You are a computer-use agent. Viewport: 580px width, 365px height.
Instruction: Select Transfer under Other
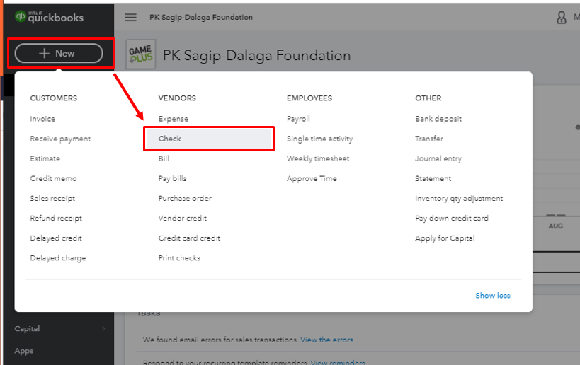coord(429,139)
